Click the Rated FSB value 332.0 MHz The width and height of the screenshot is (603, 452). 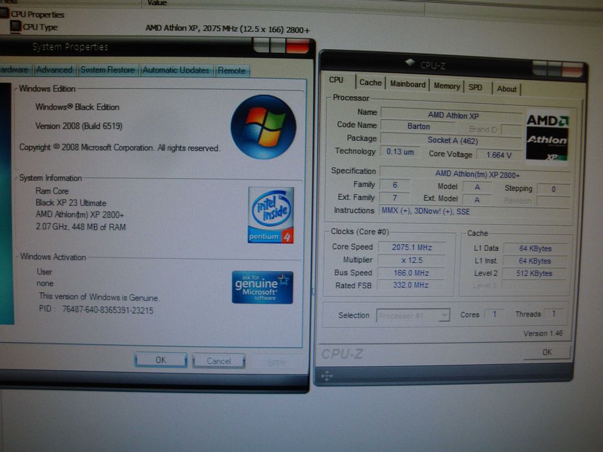(x=410, y=285)
